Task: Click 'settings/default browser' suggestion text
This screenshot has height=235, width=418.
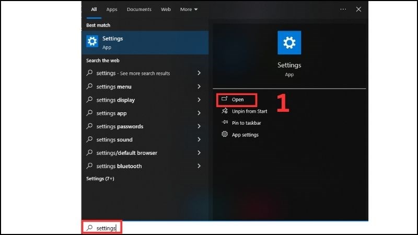Action: (x=126, y=153)
